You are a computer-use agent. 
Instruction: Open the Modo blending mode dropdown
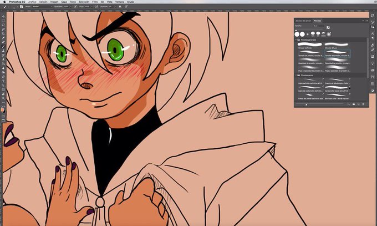pos(42,7)
